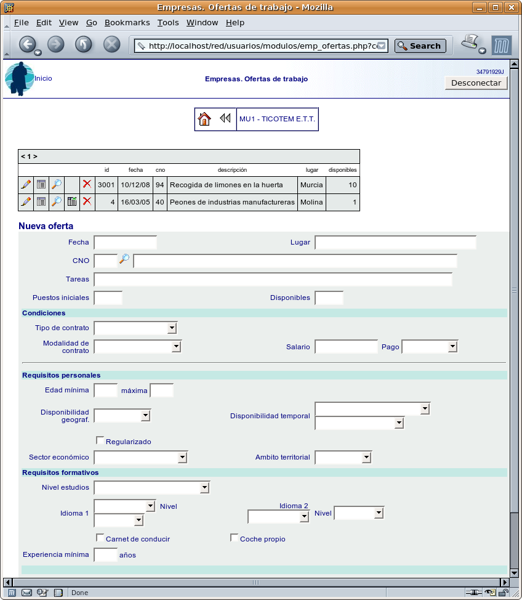The image size is (522, 600).
Task: Open the Go menu
Action: click(91, 23)
